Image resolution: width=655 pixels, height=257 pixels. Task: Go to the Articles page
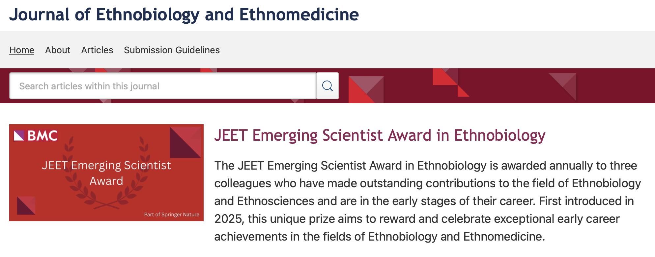tap(97, 50)
